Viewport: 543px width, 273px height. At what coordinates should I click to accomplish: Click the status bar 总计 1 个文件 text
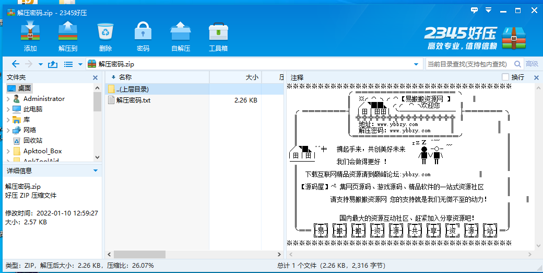(x=331, y=266)
